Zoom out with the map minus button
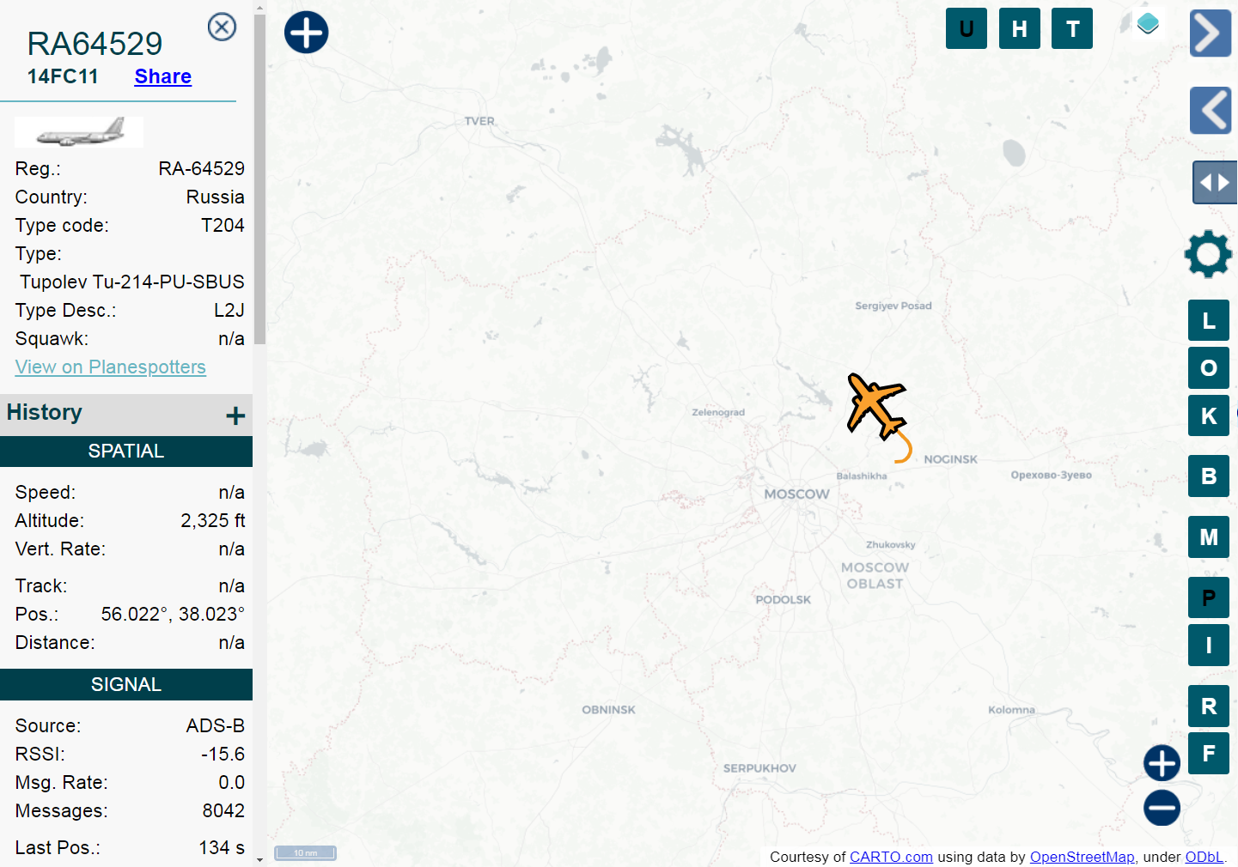Screen dimensions: 1238x867 (1162, 808)
